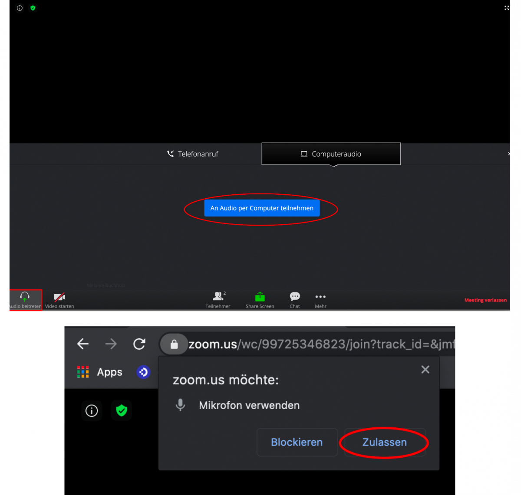The image size is (521, 495).
Task: Click Blockieren to deny microphone
Action: point(297,442)
